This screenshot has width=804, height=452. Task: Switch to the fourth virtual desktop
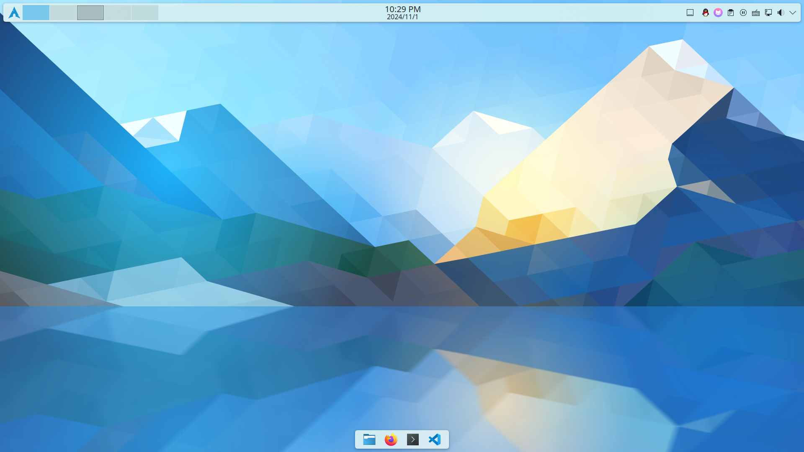(118, 13)
